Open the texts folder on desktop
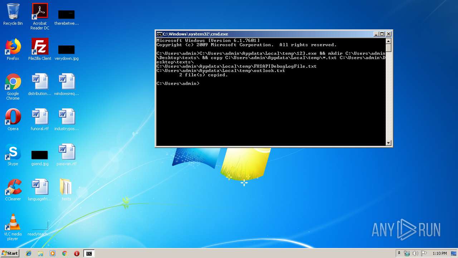 [x=67, y=190]
